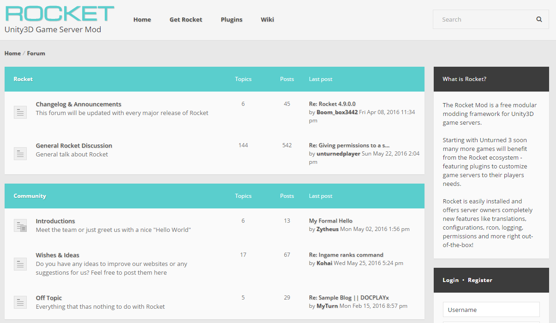The height and width of the screenshot is (323, 556).
Task: Click the 29 posts count
Action: (x=287, y=298)
